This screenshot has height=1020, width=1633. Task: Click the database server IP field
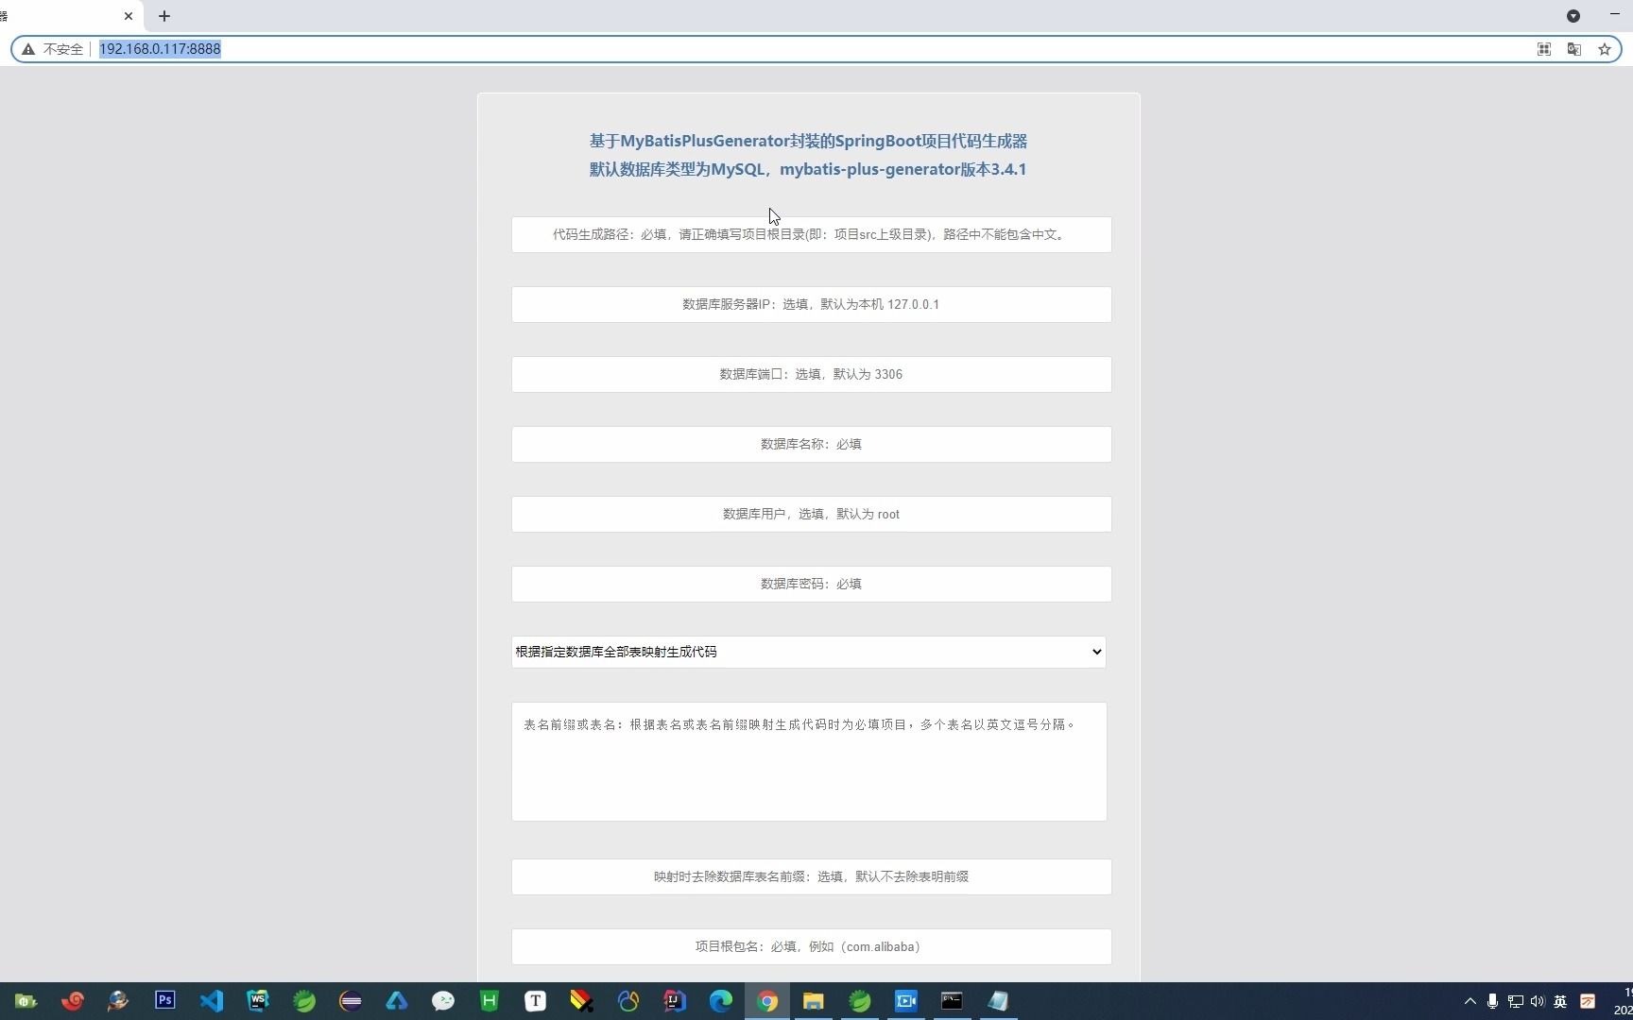point(811,304)
